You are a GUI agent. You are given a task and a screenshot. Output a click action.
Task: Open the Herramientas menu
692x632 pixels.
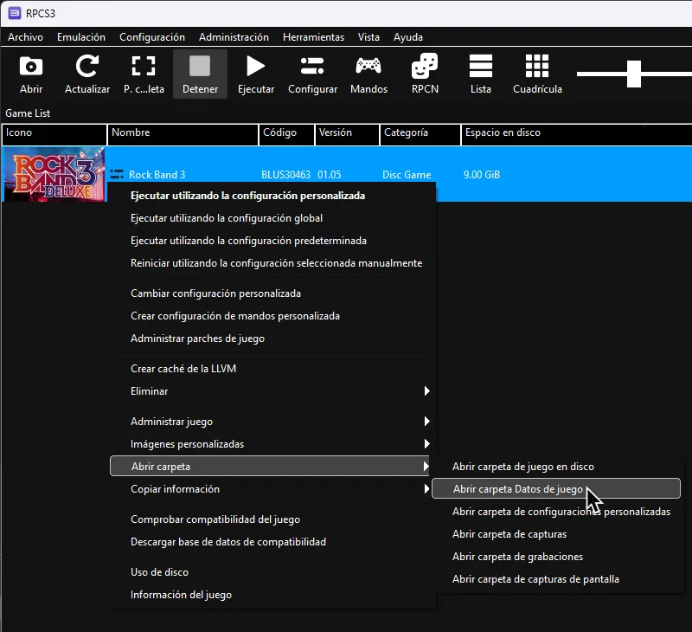(x=313, y=37)
